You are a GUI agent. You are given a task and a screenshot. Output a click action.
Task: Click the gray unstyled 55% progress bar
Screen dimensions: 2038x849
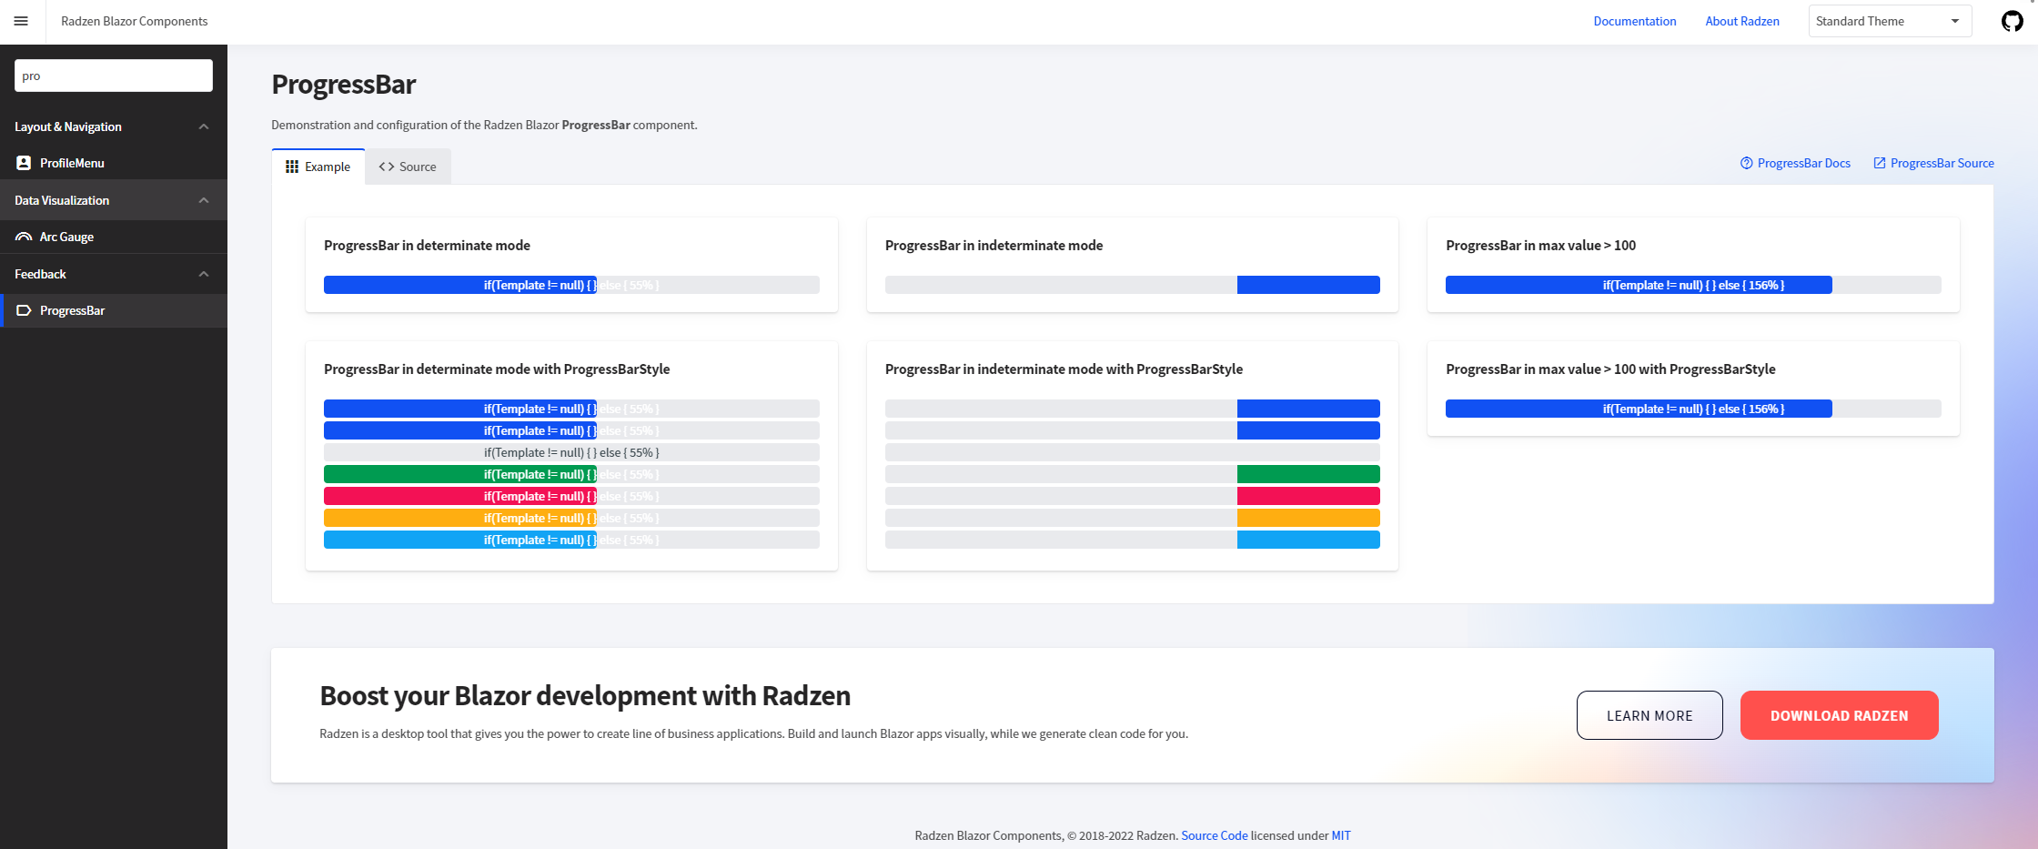571,452
